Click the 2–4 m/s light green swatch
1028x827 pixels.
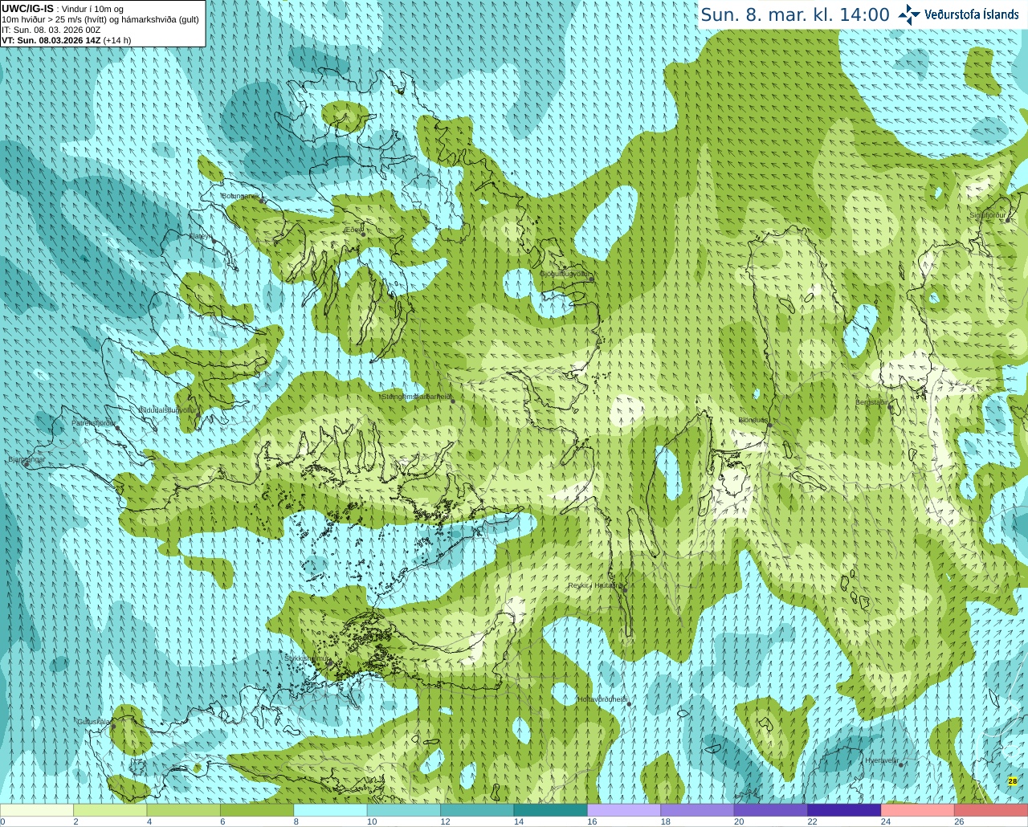[x=110, y=810]
